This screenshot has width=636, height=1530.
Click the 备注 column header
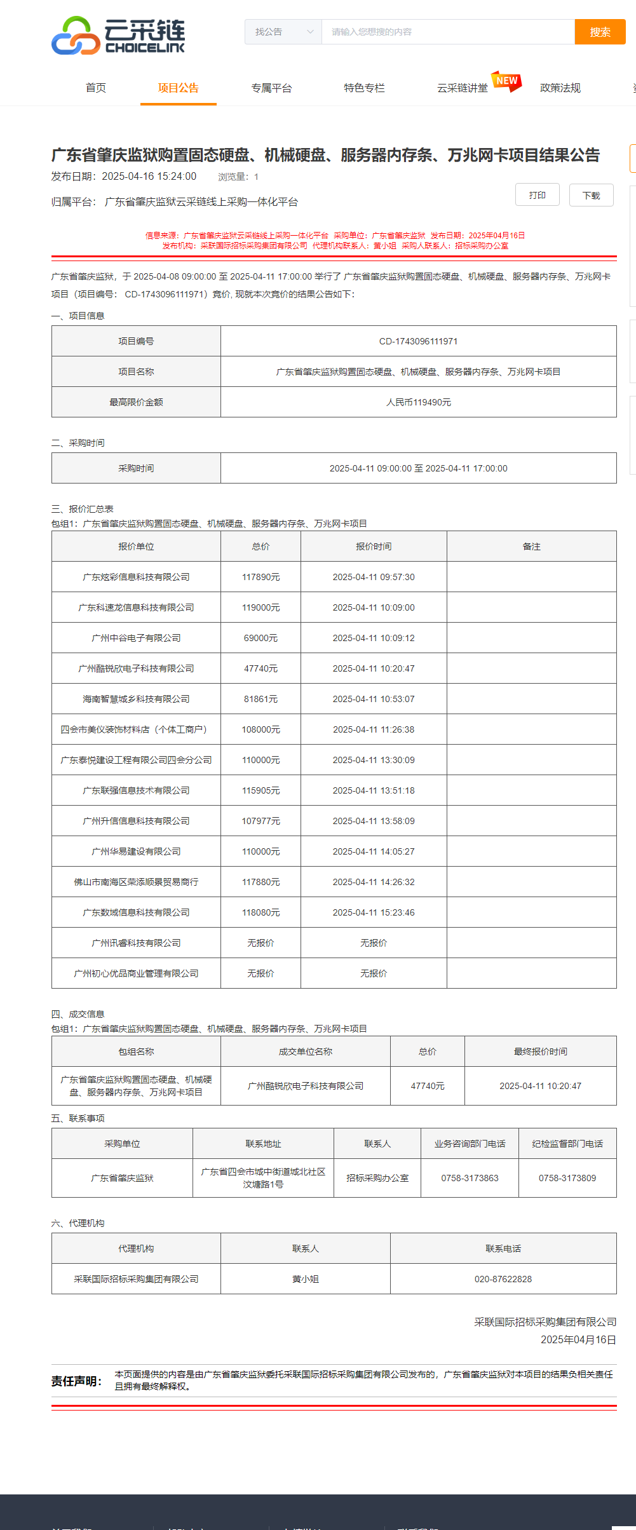click(x=531, y=546)
